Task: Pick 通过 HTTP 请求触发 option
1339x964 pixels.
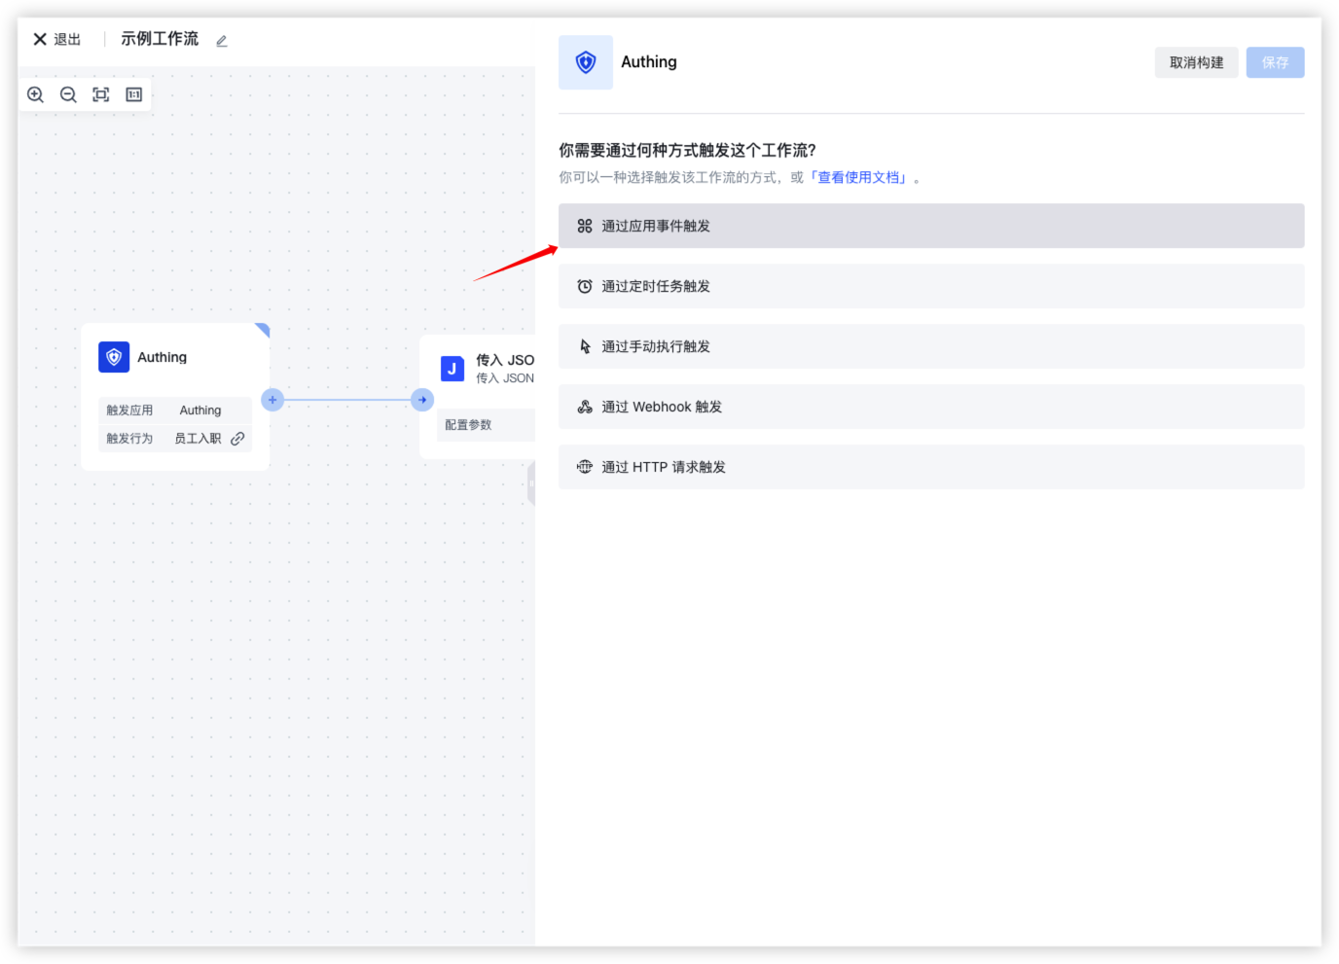Action: point(930,467)
